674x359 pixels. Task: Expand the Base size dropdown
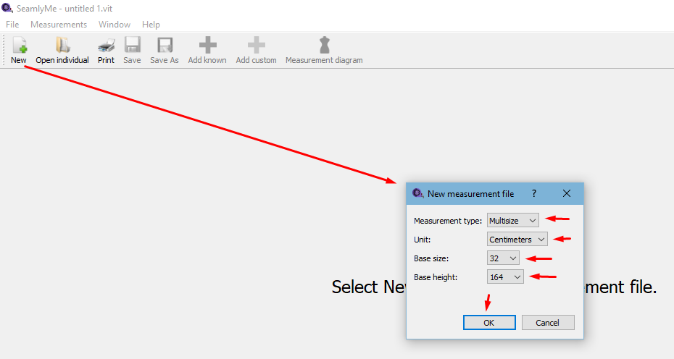pyautogui.click(x=504, y=258)
